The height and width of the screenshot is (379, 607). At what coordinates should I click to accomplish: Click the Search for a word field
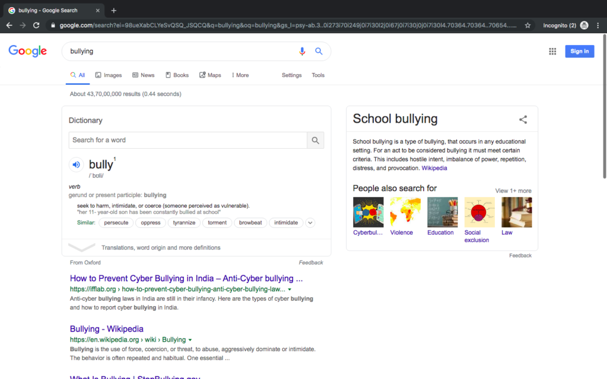[188, 140]
